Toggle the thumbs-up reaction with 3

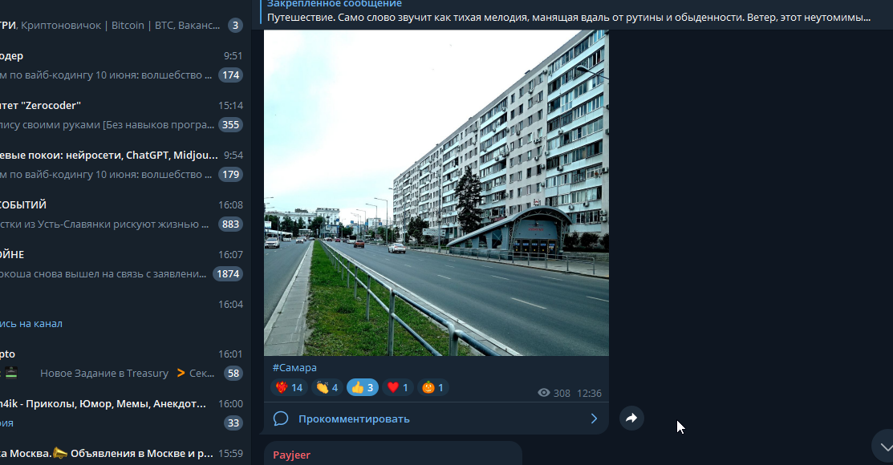pyautogui.click(x=362, y=387)
